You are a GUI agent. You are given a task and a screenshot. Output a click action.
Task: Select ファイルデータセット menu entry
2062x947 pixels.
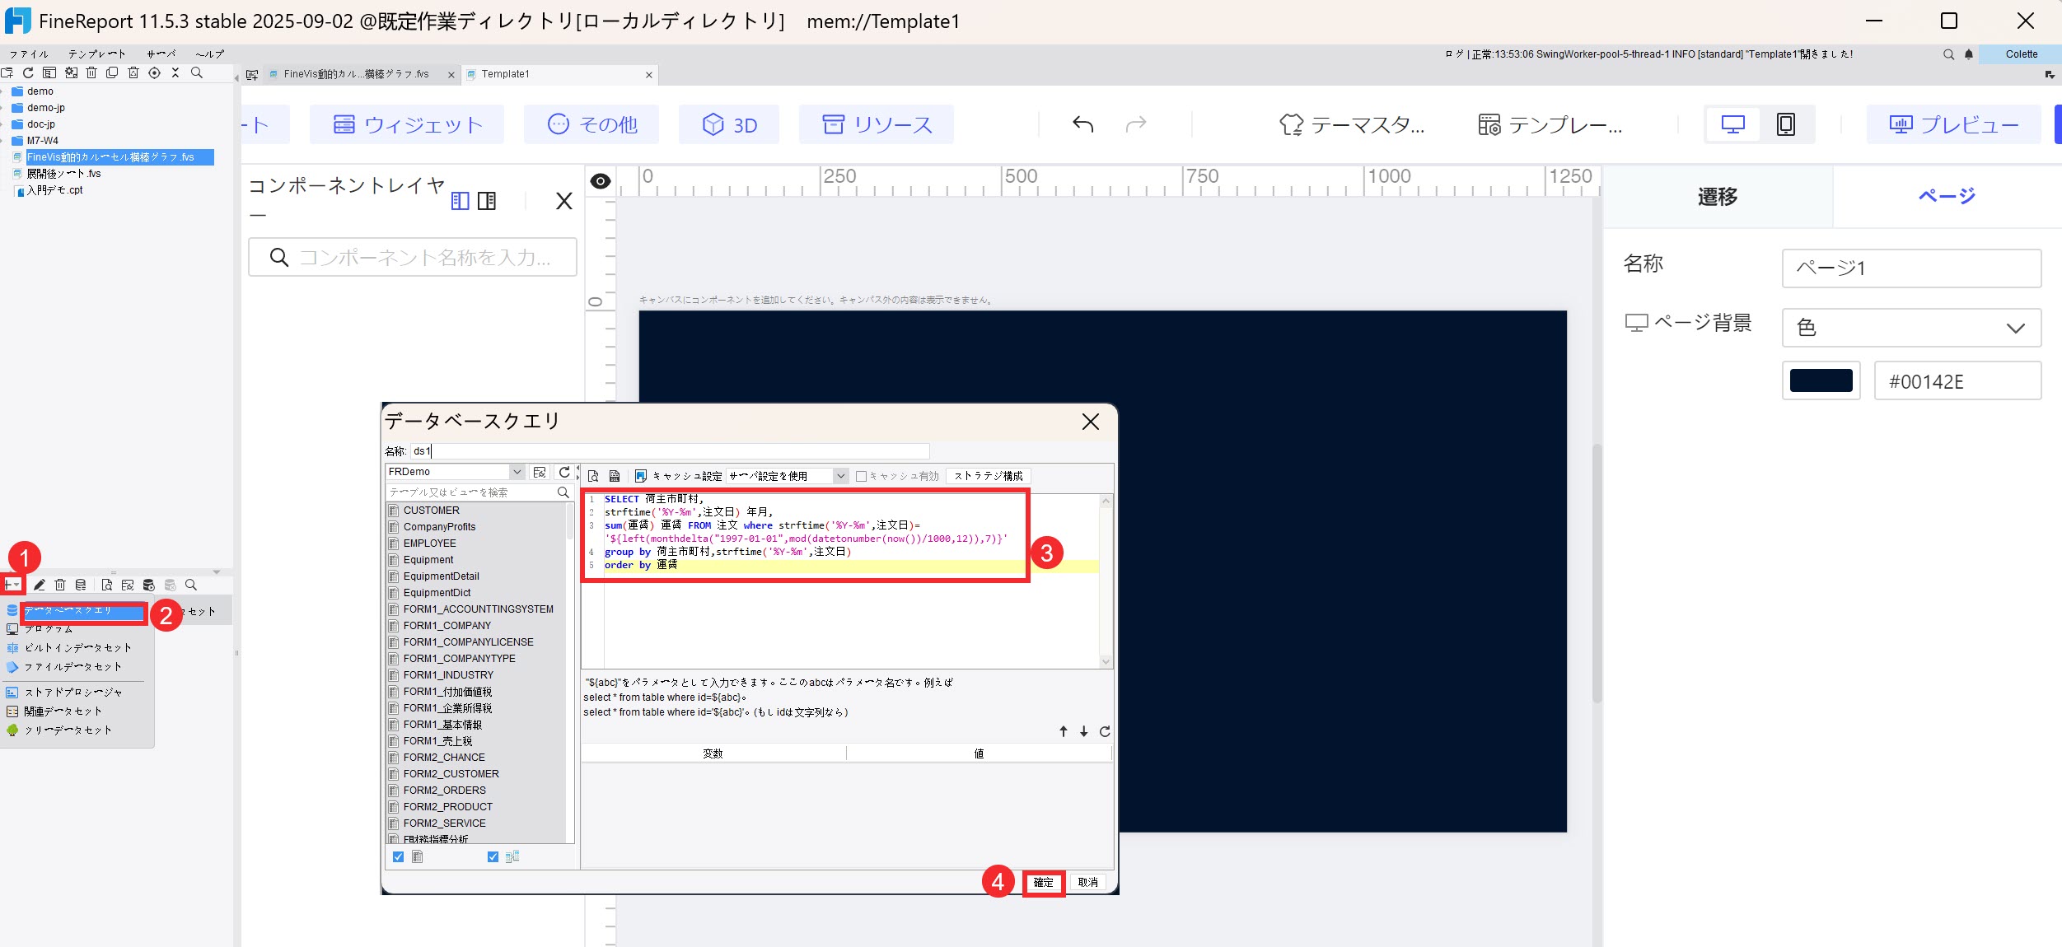[x=73, y=667]
